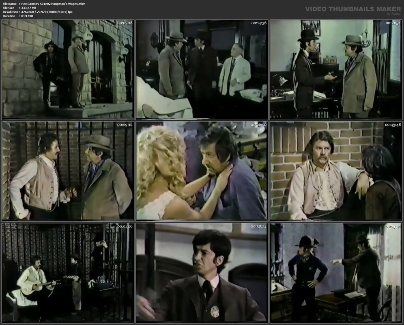
Task: Click the 00:29:12 timestamp label
Action: coord(125,125)
